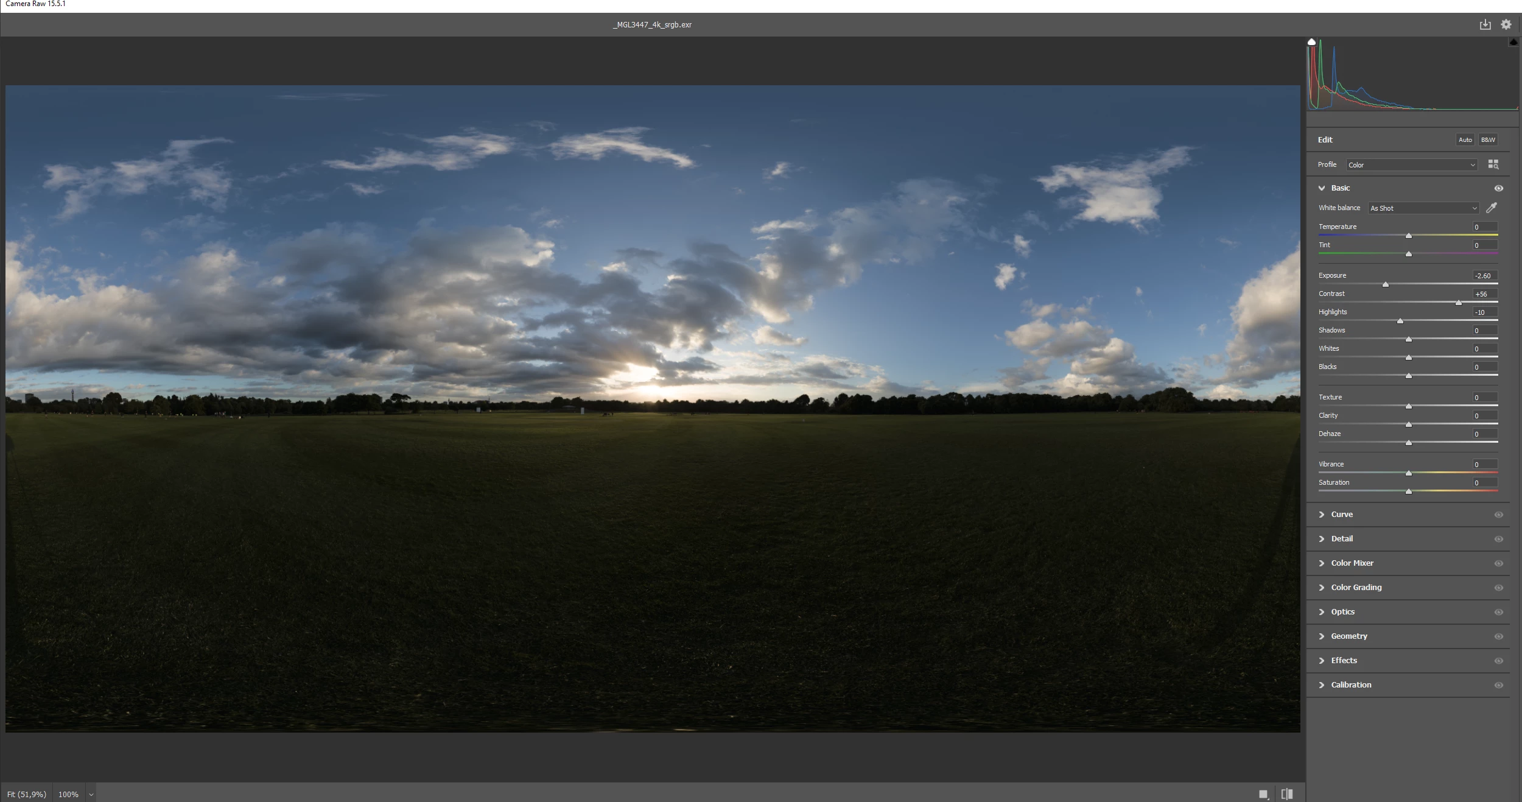
Task: Click the White Balance eyedropper tool
Action: point(1491,208)
